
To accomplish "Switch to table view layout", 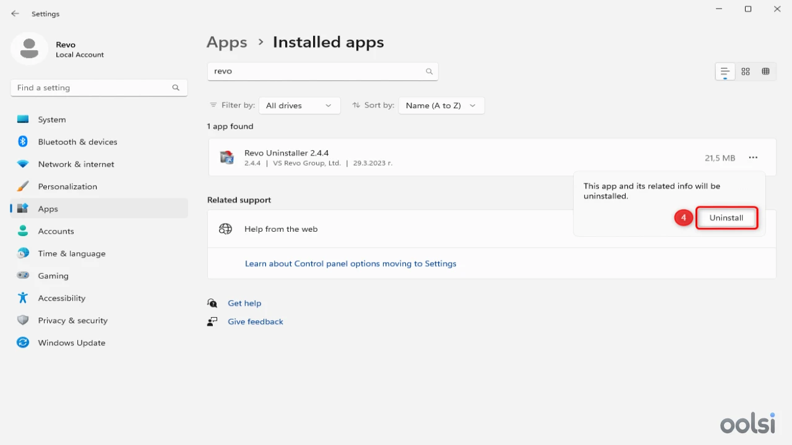I will point(765,72).
